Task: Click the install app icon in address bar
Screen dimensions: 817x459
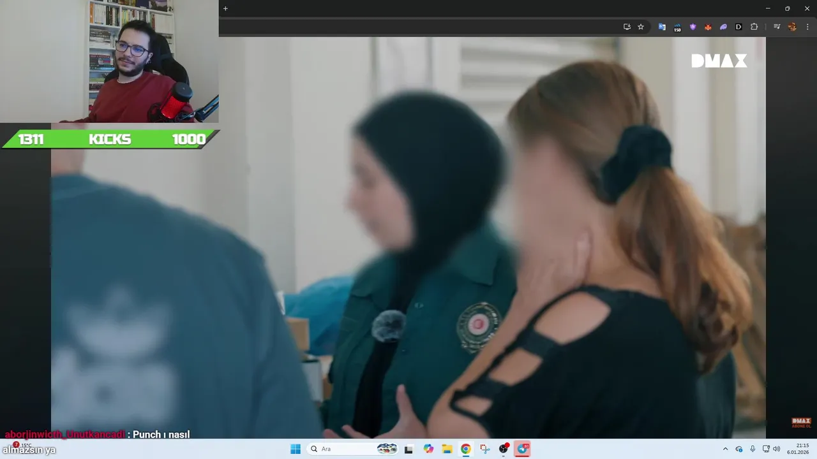Action: (x=627, y=27)
